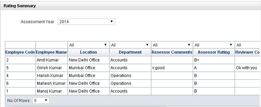The image size is (261, 107).
Task: Click the Harish Kumar name cell
Action: (x=52, y=76)
